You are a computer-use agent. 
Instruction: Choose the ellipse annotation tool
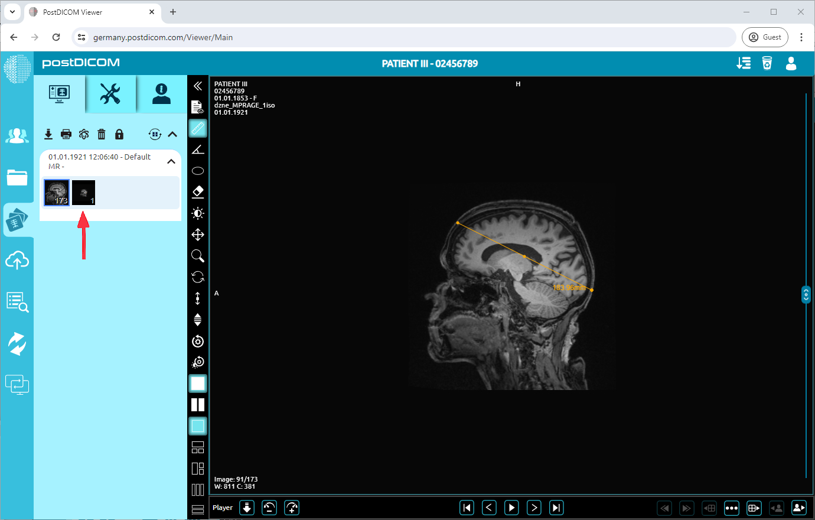coord(198,171)
